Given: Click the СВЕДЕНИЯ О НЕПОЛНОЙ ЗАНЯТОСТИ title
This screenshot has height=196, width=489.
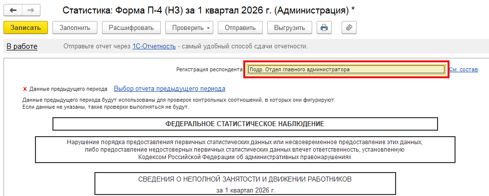Looking at the screenshot, I should click(245, 179).
